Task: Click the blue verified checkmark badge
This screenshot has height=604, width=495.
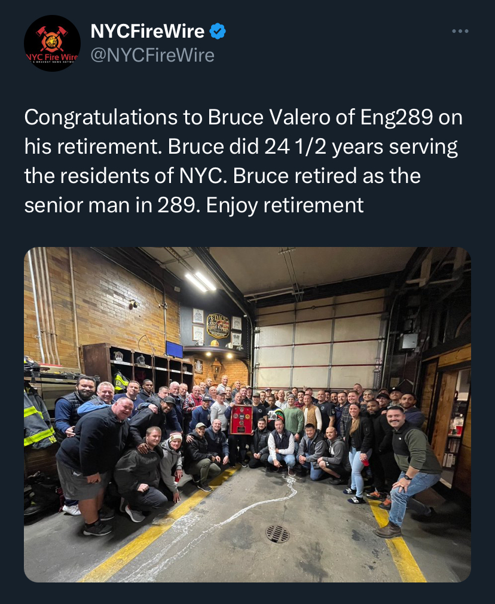Action: click(x=218, y=31)
